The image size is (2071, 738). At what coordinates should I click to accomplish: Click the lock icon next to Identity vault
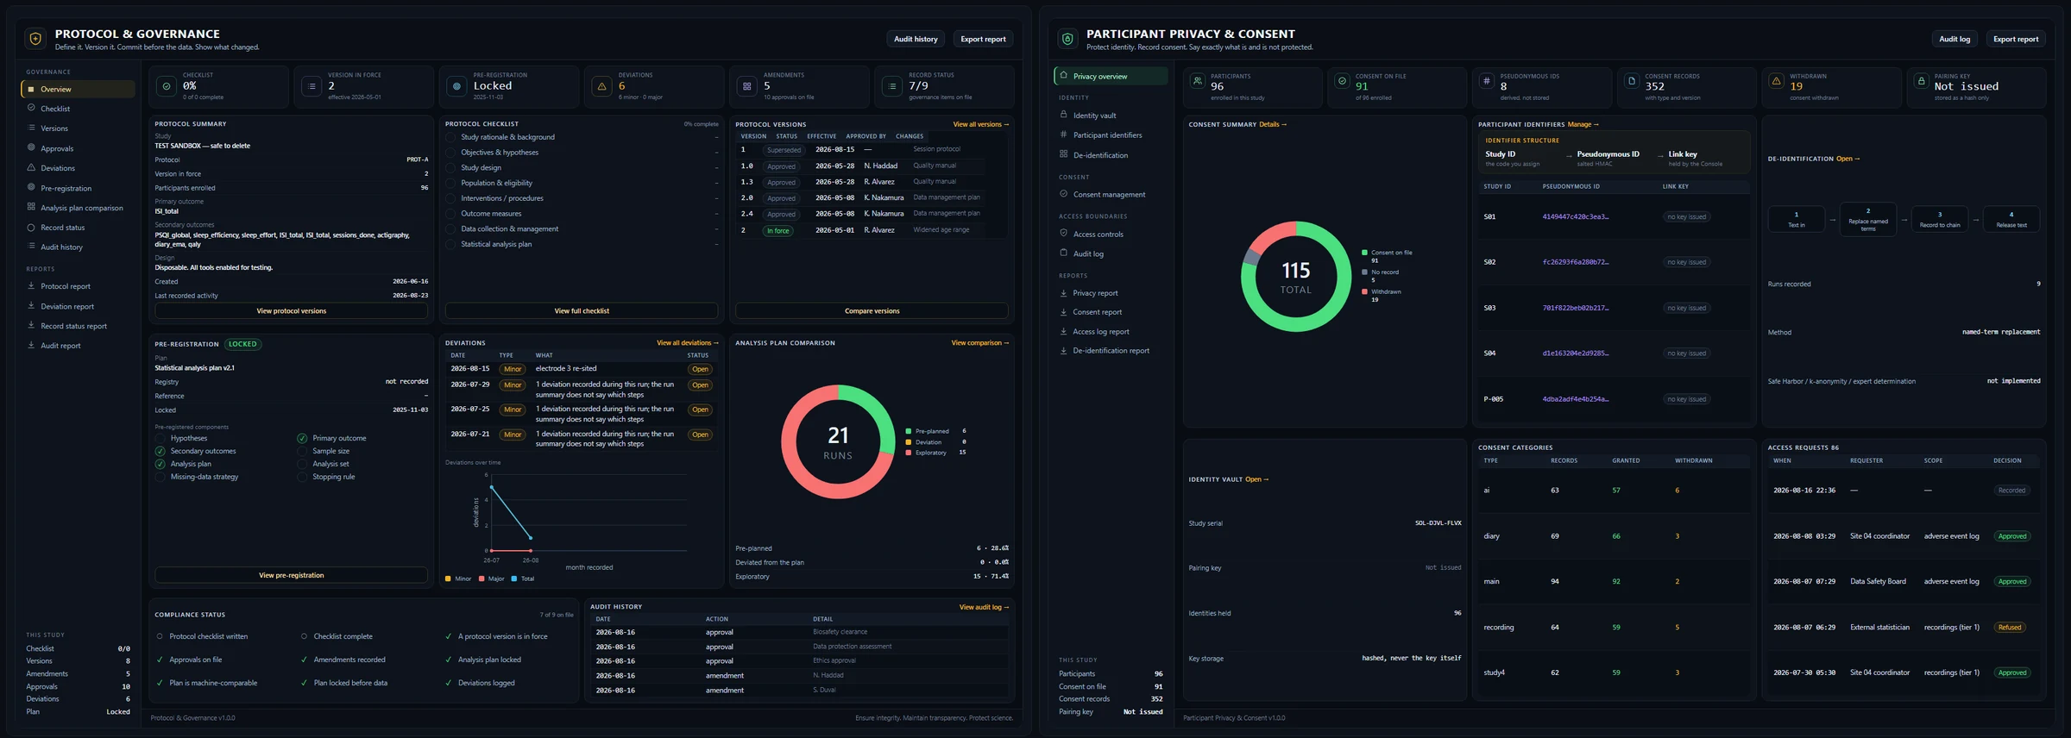click(x=1063, y=115)
